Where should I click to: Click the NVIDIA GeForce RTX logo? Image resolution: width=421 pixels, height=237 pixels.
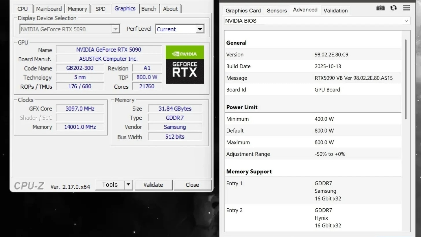[185, 65]
